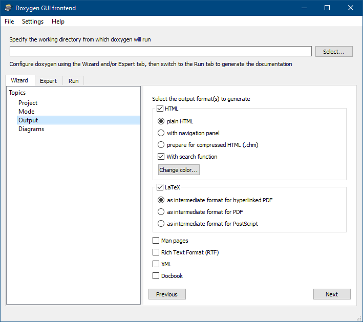
Task: Click the Next button
Action: [332, 294]
